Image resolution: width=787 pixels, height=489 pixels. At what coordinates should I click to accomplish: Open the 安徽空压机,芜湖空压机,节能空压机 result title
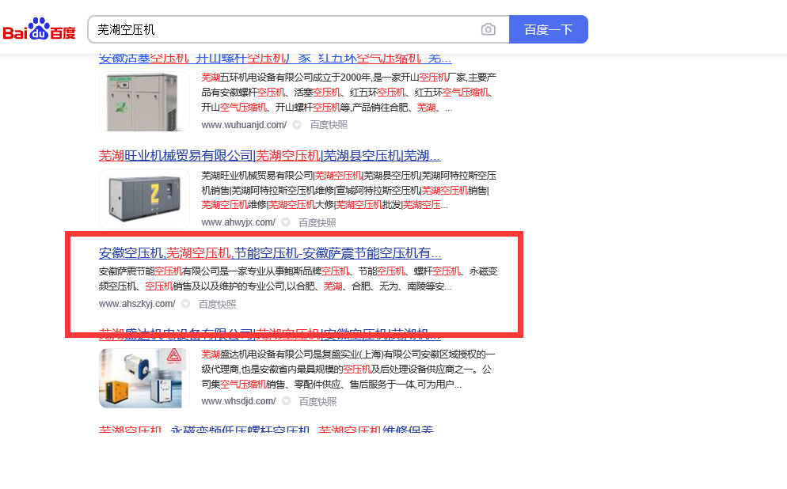(x=269, y=253)
